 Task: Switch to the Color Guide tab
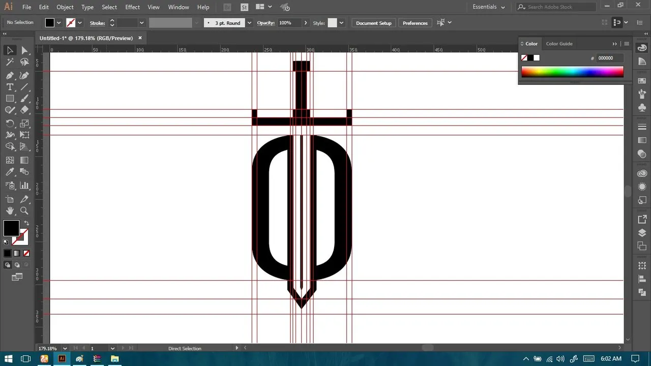(x=559, y=44)
